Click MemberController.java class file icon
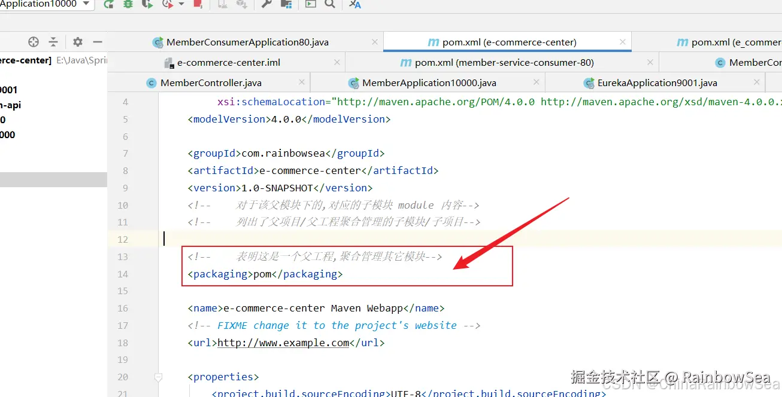Screen dimensions: 782x397 click(x=151, y=83)
